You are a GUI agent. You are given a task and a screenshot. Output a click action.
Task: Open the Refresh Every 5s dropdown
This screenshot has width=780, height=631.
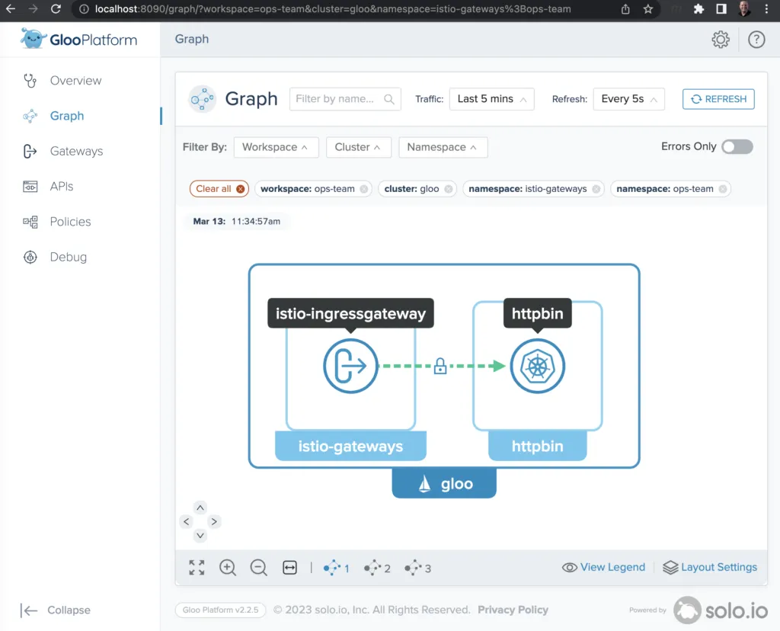(628, 99)
